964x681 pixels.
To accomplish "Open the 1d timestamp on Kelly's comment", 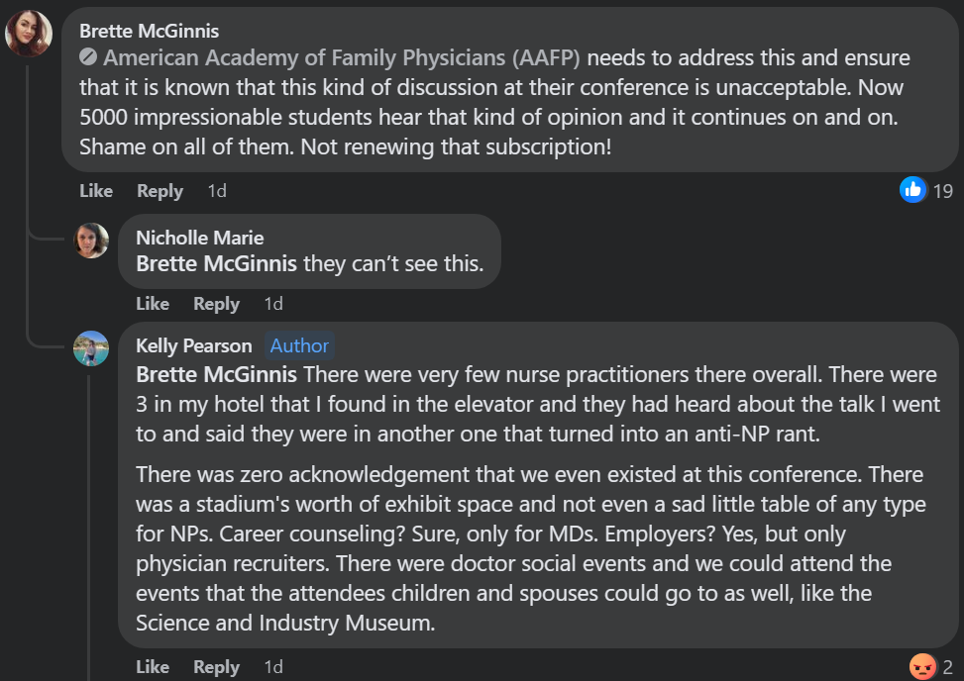I will [x=273, y=666].
